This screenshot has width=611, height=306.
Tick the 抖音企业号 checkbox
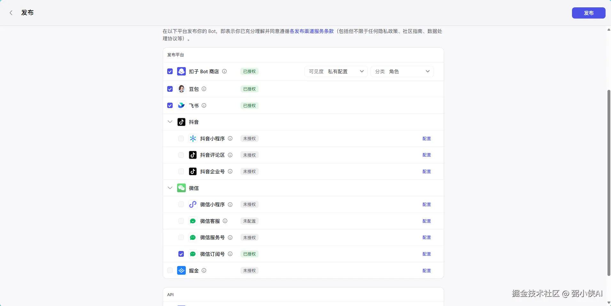181,171
